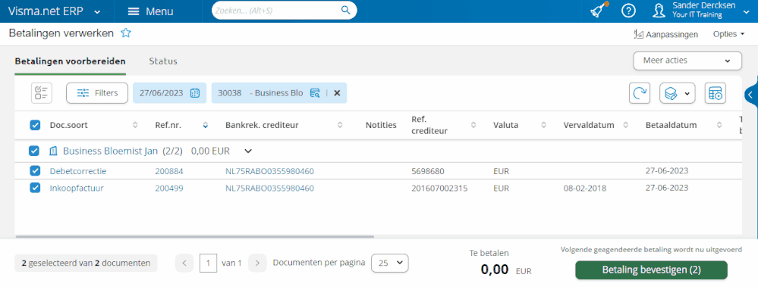
Task: Sort by Bankrek. crediteur column arrows
Action: [341, 126]
